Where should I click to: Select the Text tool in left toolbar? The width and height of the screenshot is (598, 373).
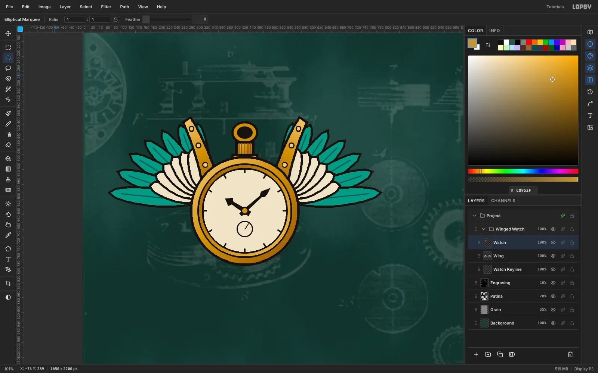pos(8,259)
